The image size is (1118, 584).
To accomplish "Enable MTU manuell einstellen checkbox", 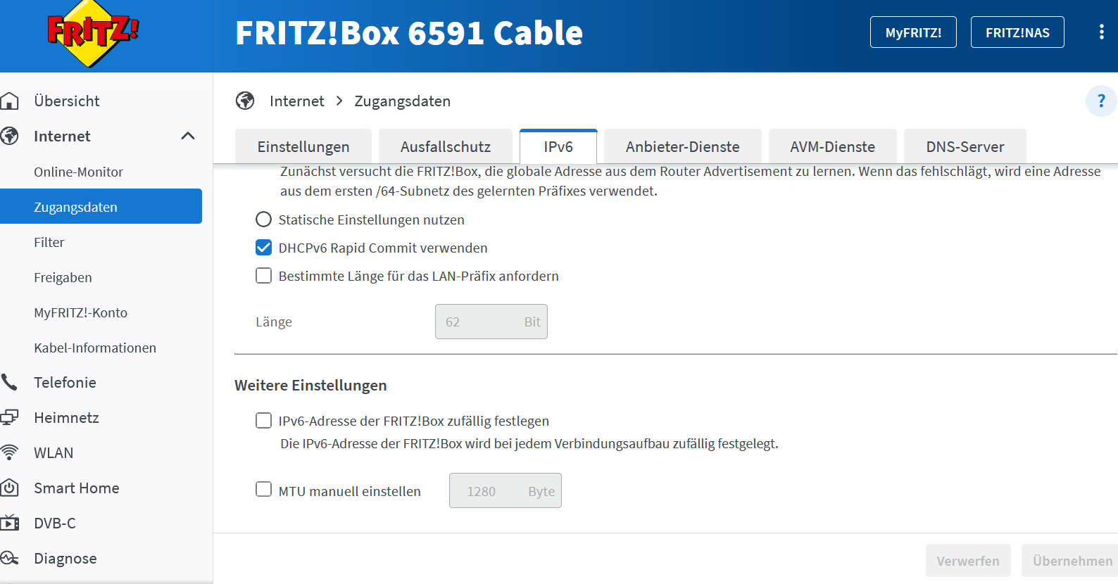I will tap(263, 490).
